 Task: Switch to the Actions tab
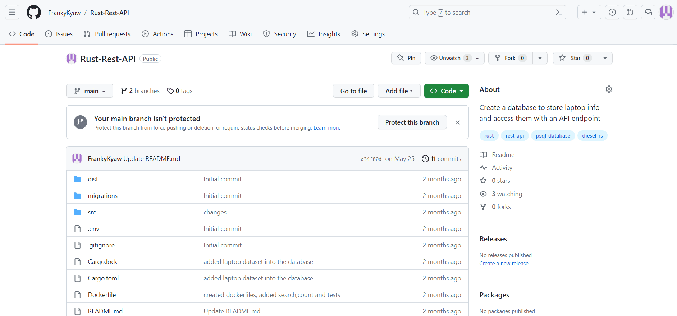[157, 34]
